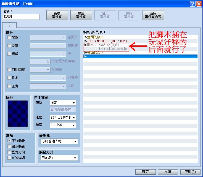Open the 主角 selection dropdown

coord(48,86)
